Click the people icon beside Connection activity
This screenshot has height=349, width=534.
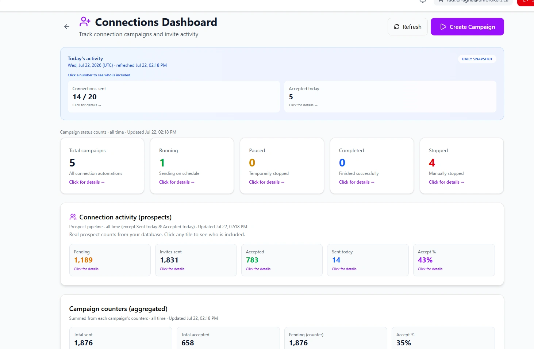coord(73,217)
